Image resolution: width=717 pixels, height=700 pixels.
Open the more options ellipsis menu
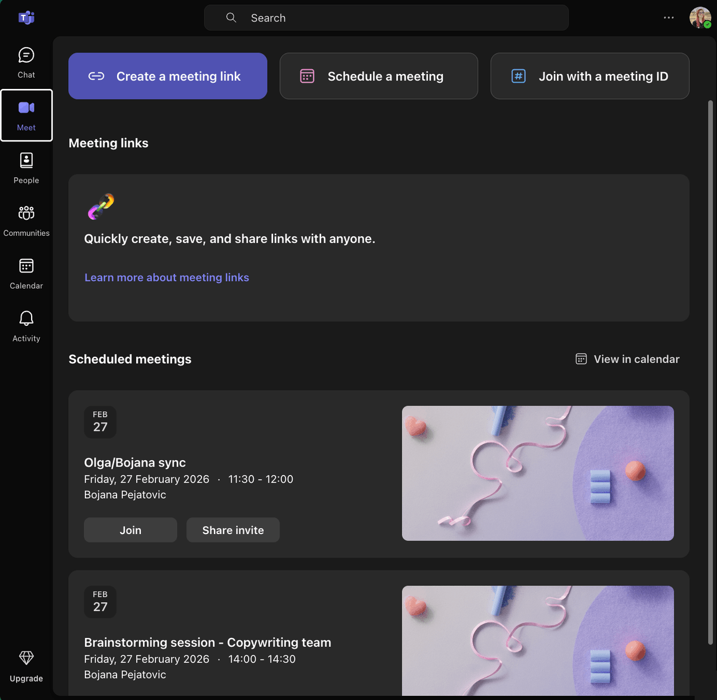tap(669, 17)
